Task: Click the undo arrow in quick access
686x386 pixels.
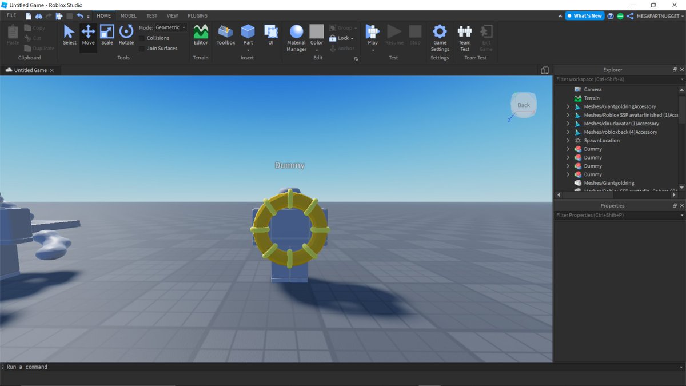Action: [79, 16]
